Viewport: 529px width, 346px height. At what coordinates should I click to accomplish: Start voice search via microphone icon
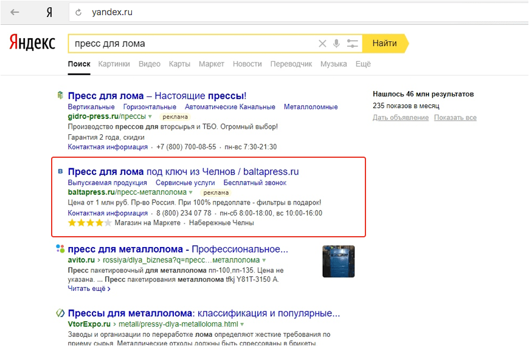336,44
